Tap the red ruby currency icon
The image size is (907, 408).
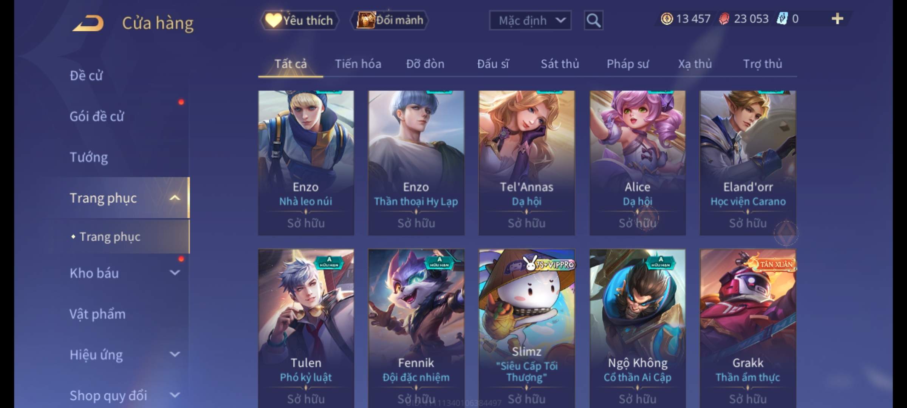coord(724,19)
